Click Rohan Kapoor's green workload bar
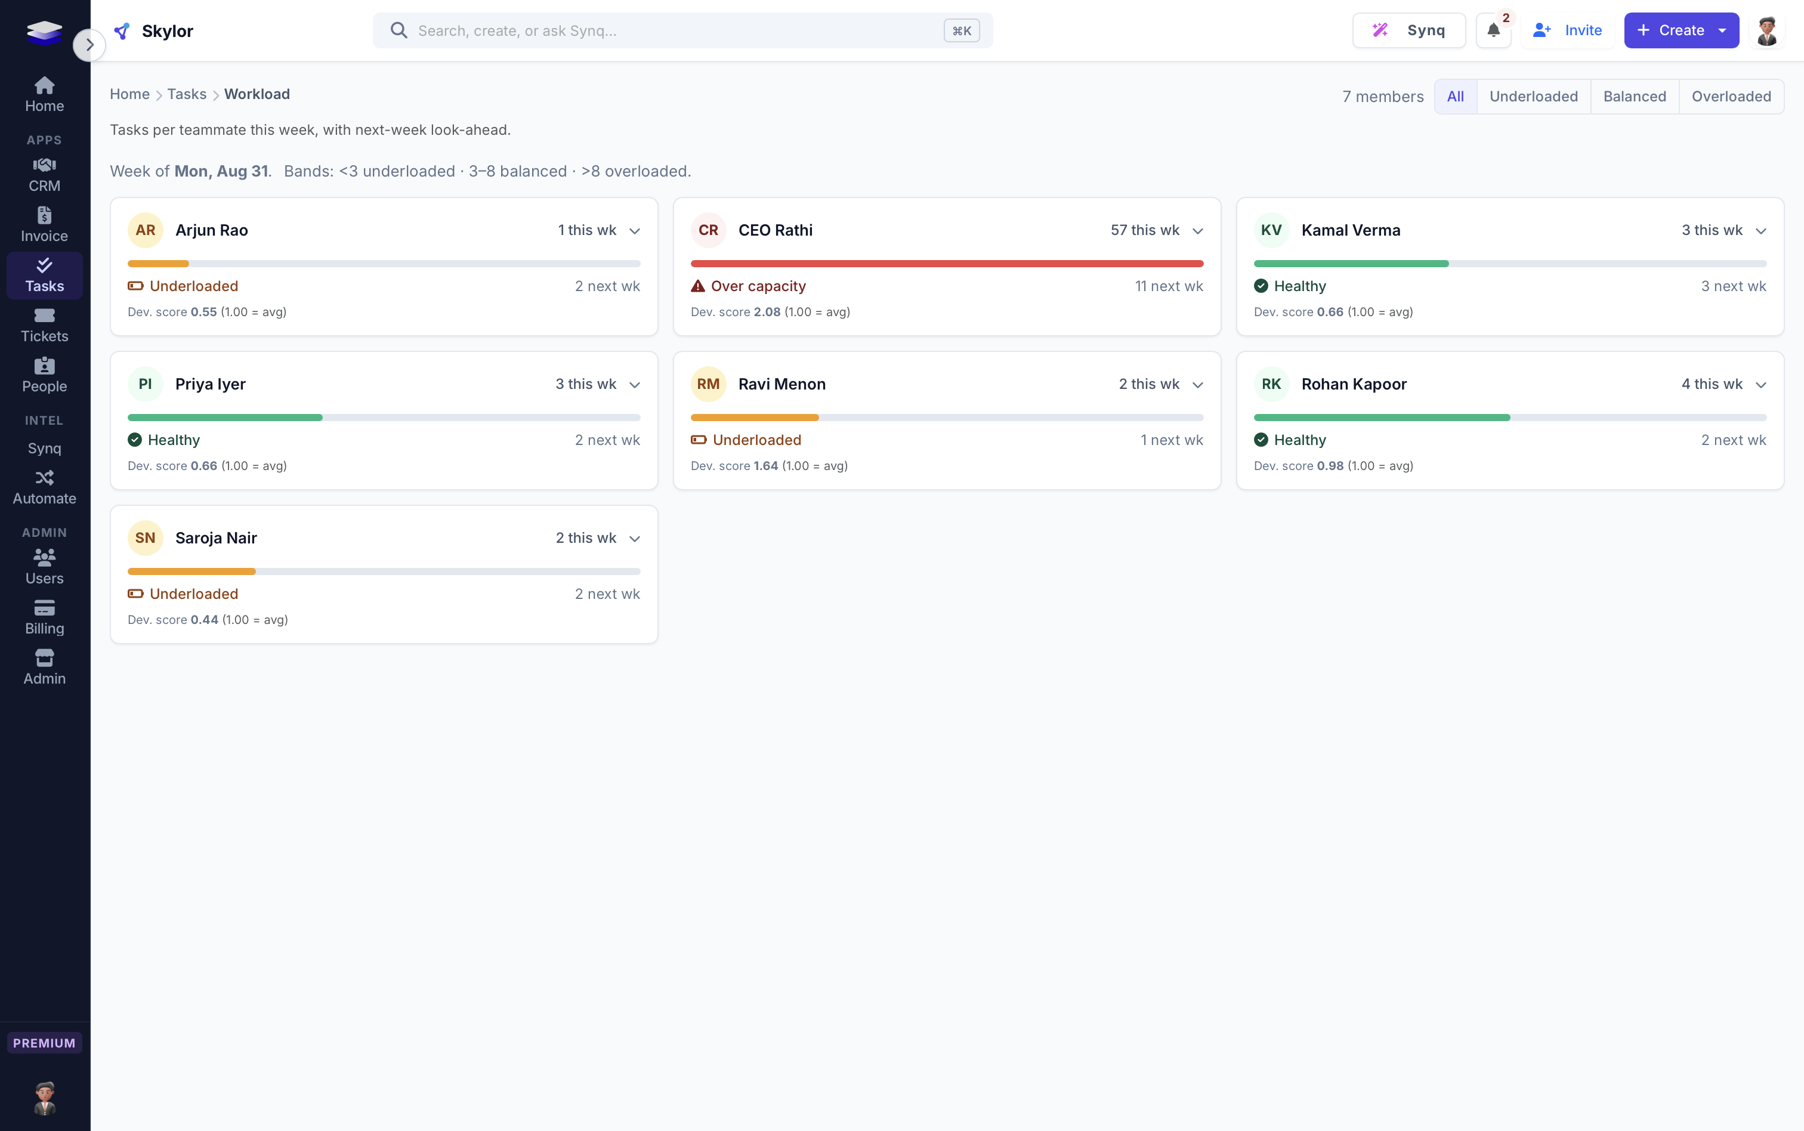The height and width of the screenshot is (1131, 1804). (x=1382, y=418)
